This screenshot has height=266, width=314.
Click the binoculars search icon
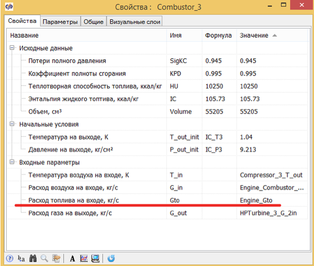(33, 258)
